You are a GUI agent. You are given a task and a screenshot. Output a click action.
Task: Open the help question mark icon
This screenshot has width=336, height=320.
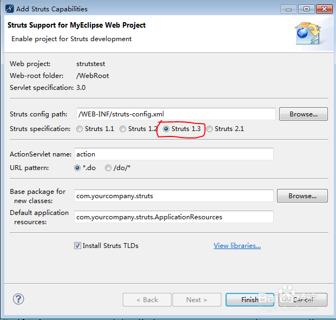pyautogui.click(x=18, y=299)
